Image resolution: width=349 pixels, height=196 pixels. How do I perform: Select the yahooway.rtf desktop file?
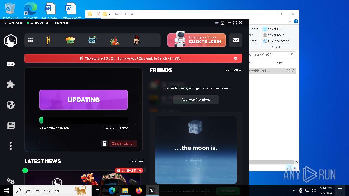coord(71,11)
